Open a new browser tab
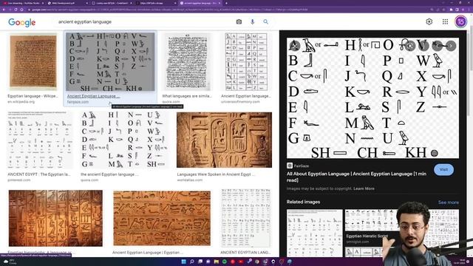473x266 pixels. point(226,3)
